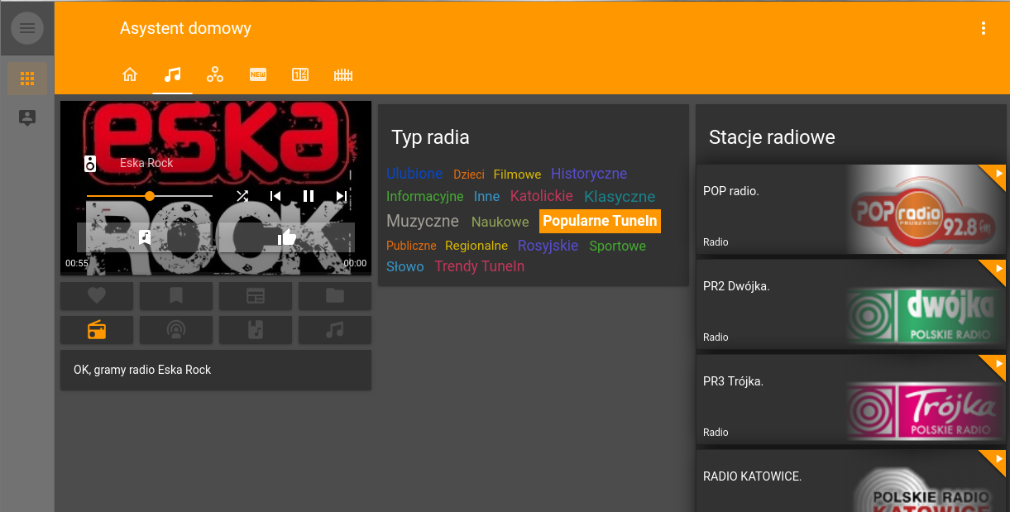Click the 'Eska Rock' title in player
1010x512 pixels.
(146, 163)
